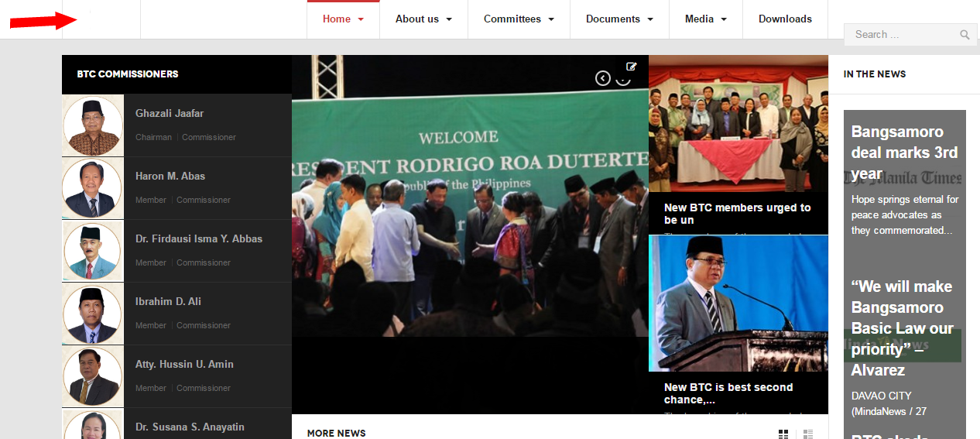This screenshot has width=980, height=439.
Task: Open Ghazali Jaafar's profile photo
Action: 93,125
